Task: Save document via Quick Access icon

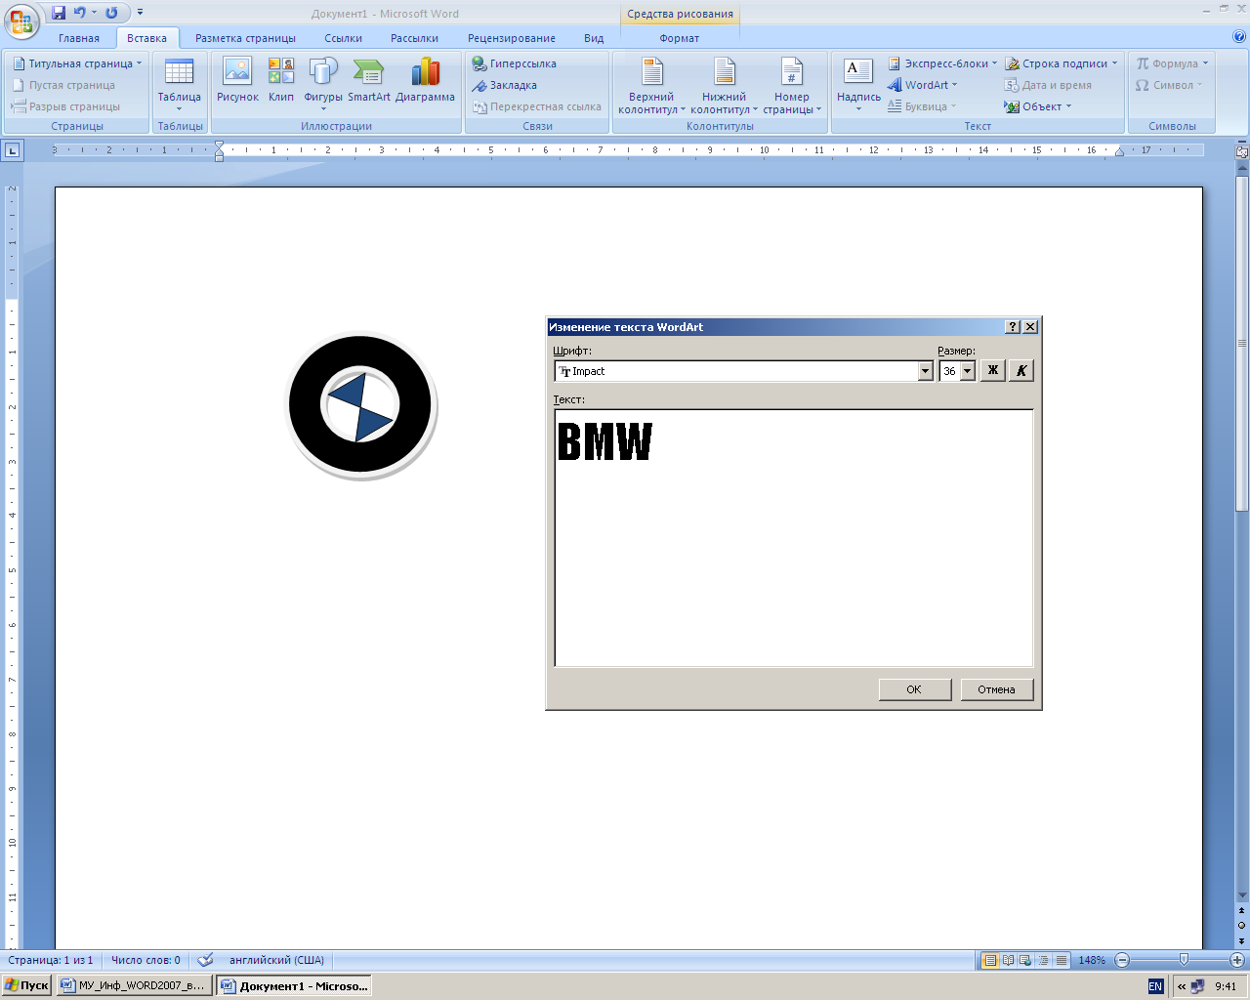Action: point(59,13)
